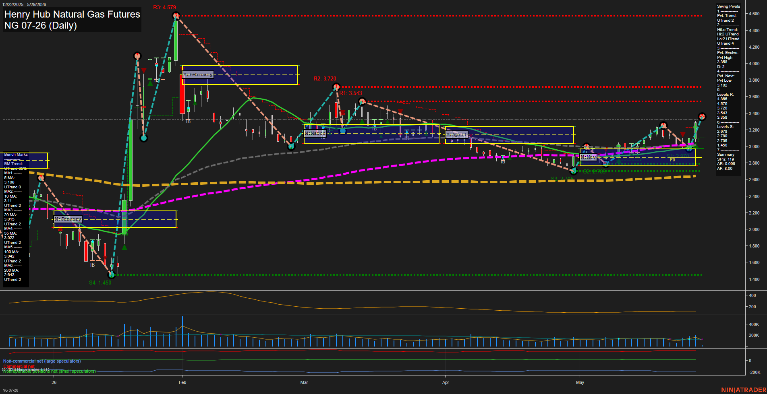Click the 400K volume axis label

pyautogui.click(x=754, y=324)
